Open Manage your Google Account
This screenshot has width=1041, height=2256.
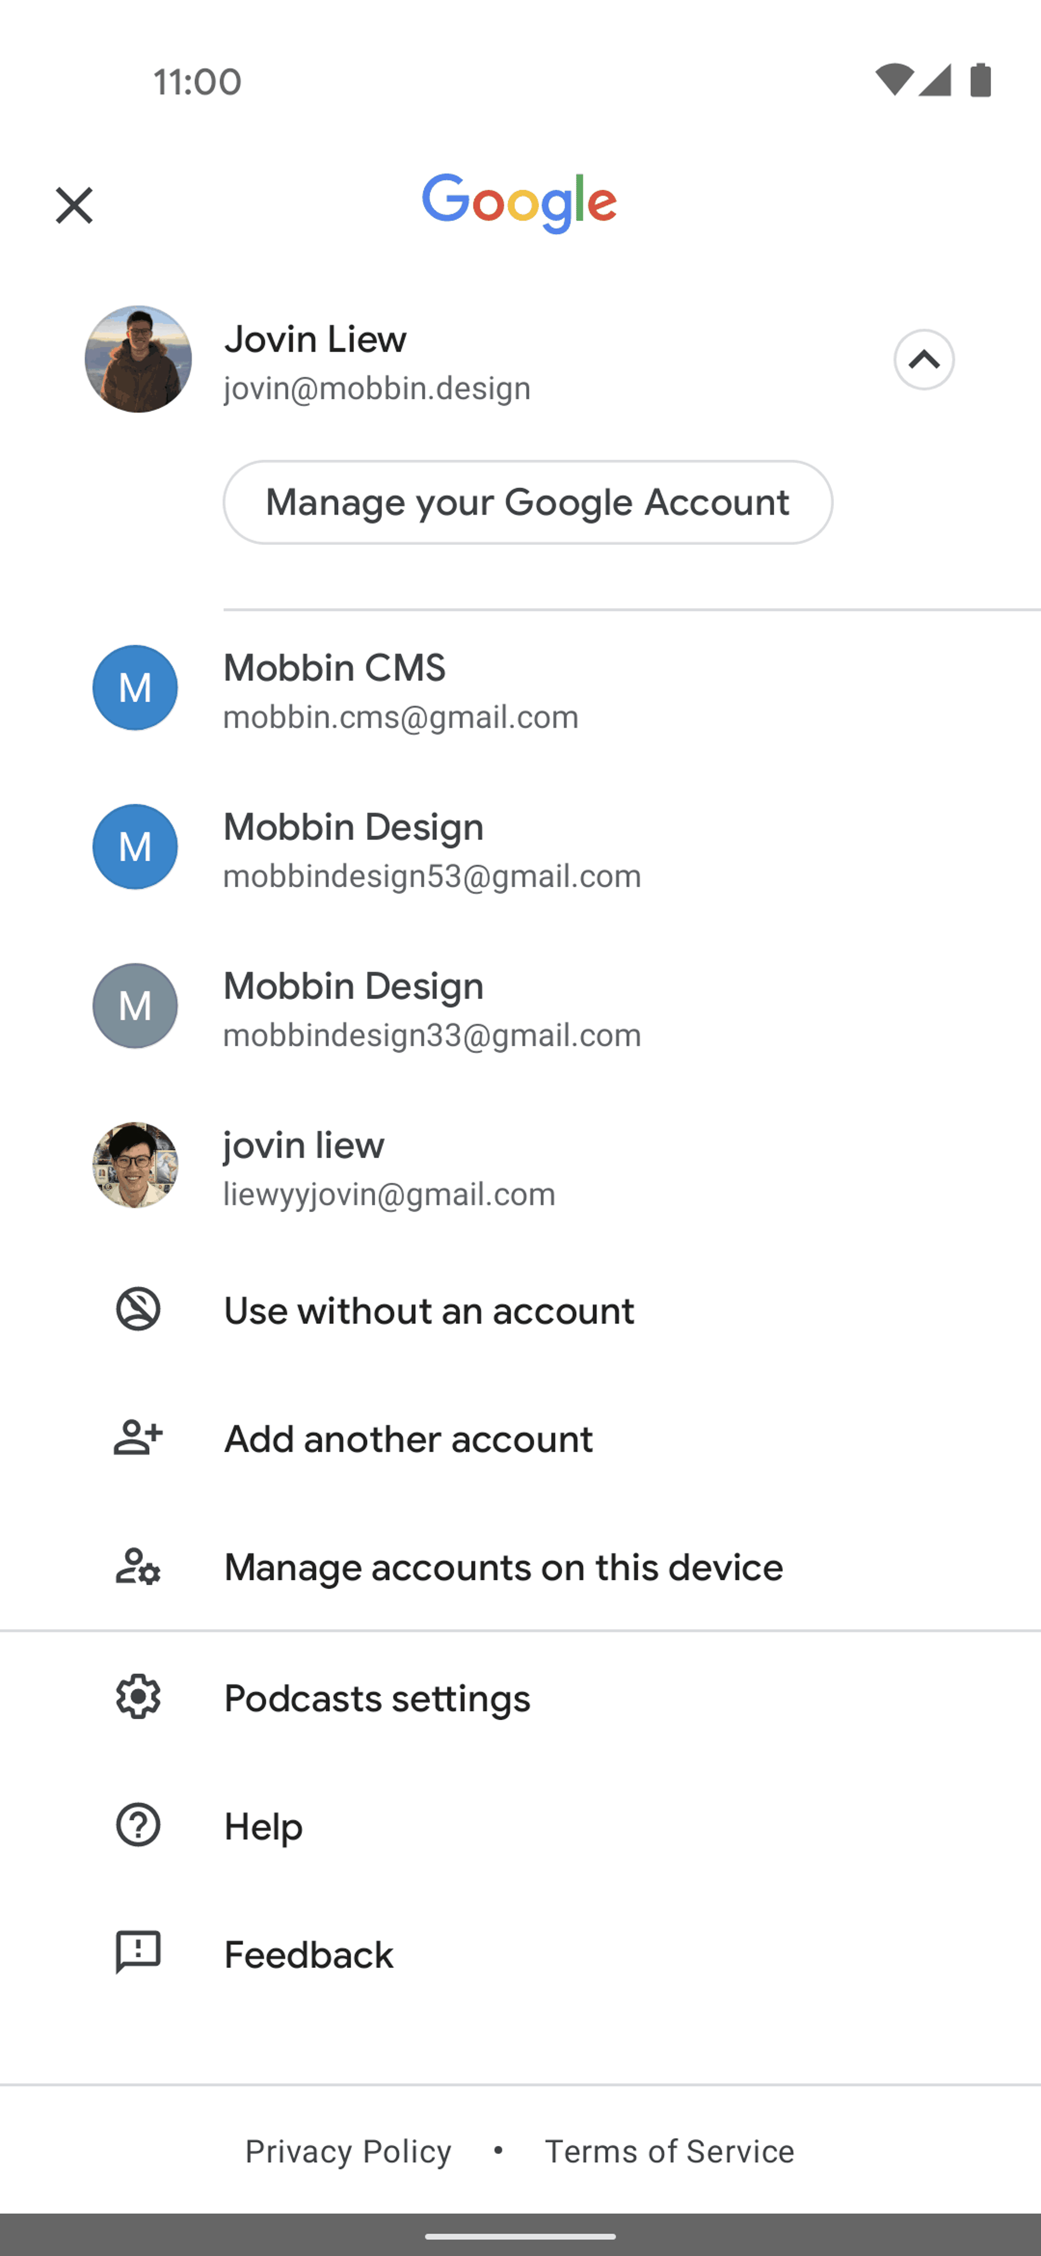(x=528, y=503)
